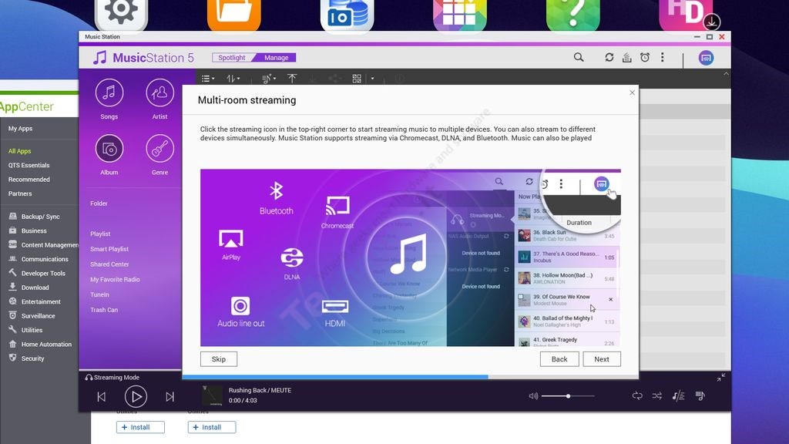Close the Multi-room streaming dialog
The width and height of the screenshot is (789, 444).
pyautogui.click(x=632, y=92)
